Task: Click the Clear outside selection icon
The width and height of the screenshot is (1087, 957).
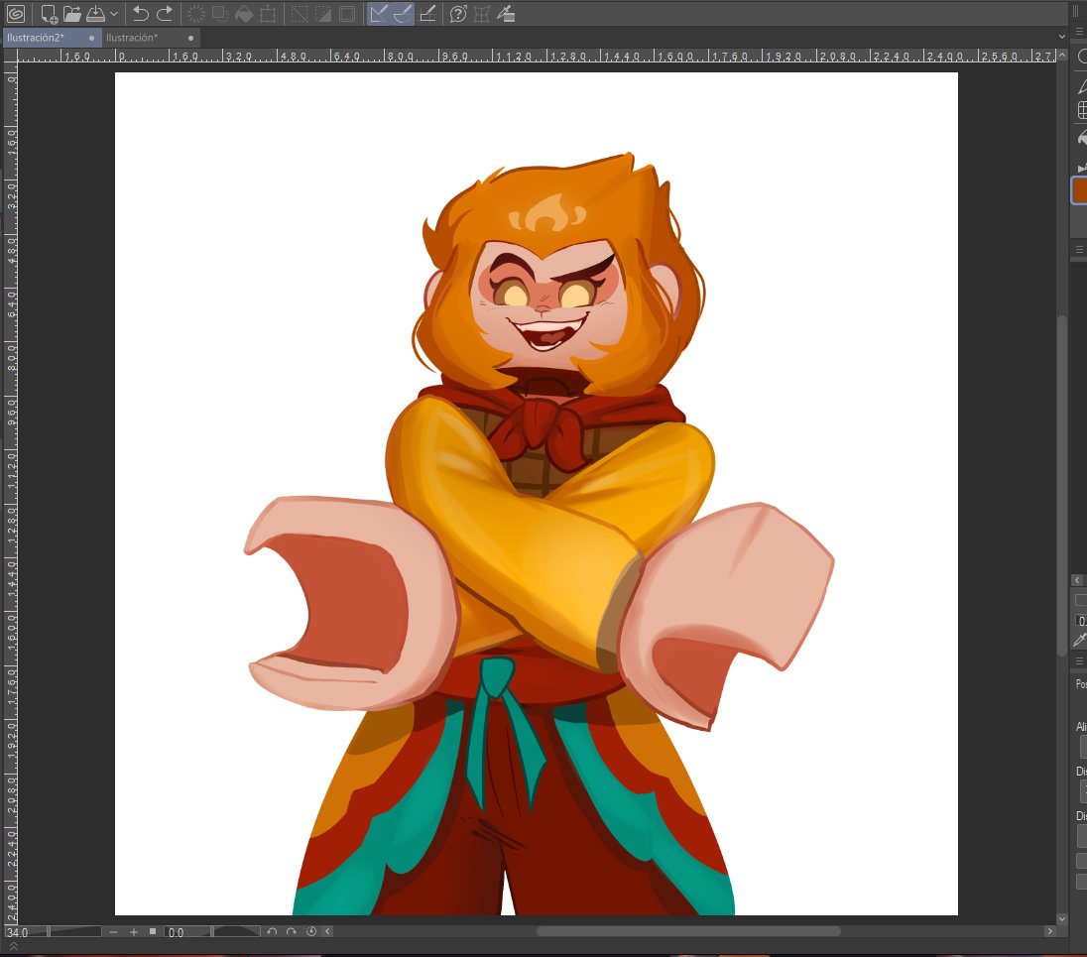Action: pyautogui.click(x=220, y=13)
